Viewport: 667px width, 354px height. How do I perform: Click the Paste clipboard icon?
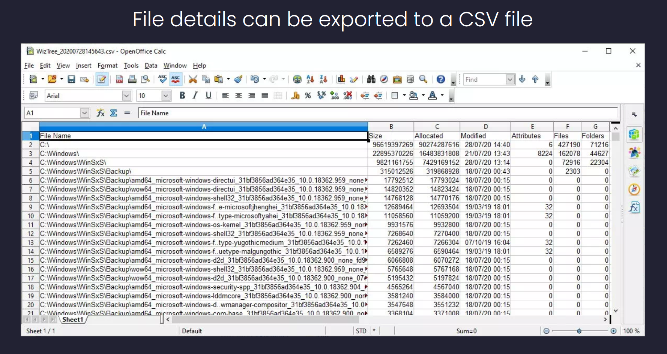(x=218, y=79)
